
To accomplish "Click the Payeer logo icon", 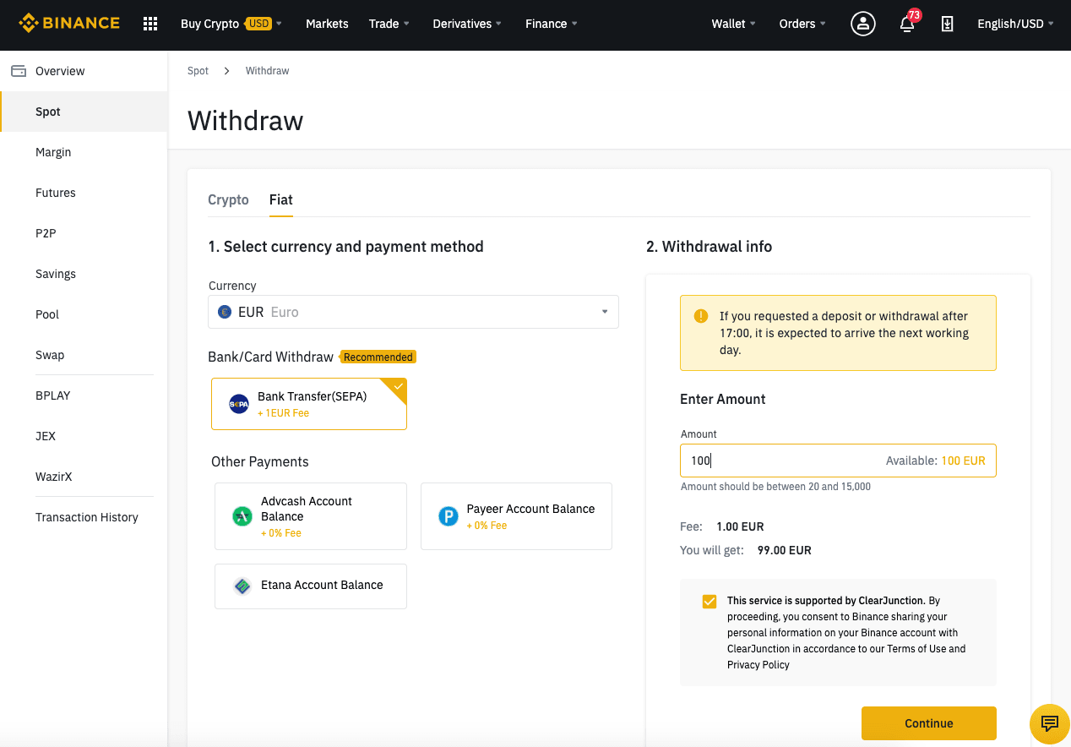I will click(x=449, y=516).
